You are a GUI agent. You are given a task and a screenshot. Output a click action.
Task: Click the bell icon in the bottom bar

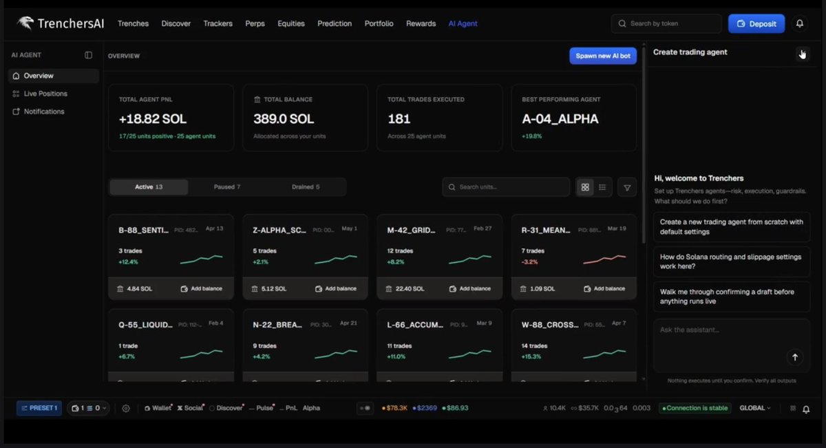point(806,409)
